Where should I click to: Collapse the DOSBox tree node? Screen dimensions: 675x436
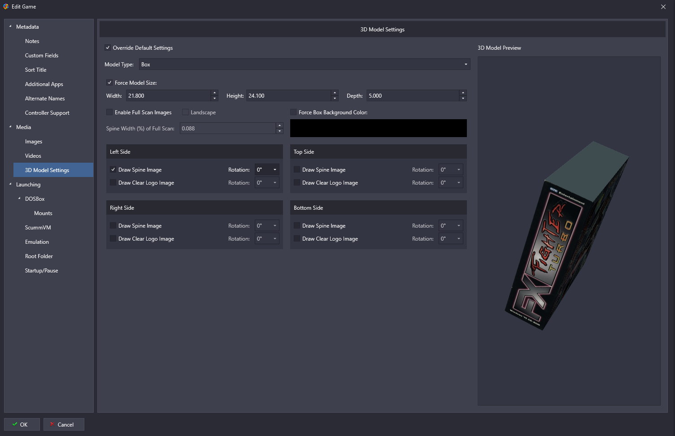point(19,199)
